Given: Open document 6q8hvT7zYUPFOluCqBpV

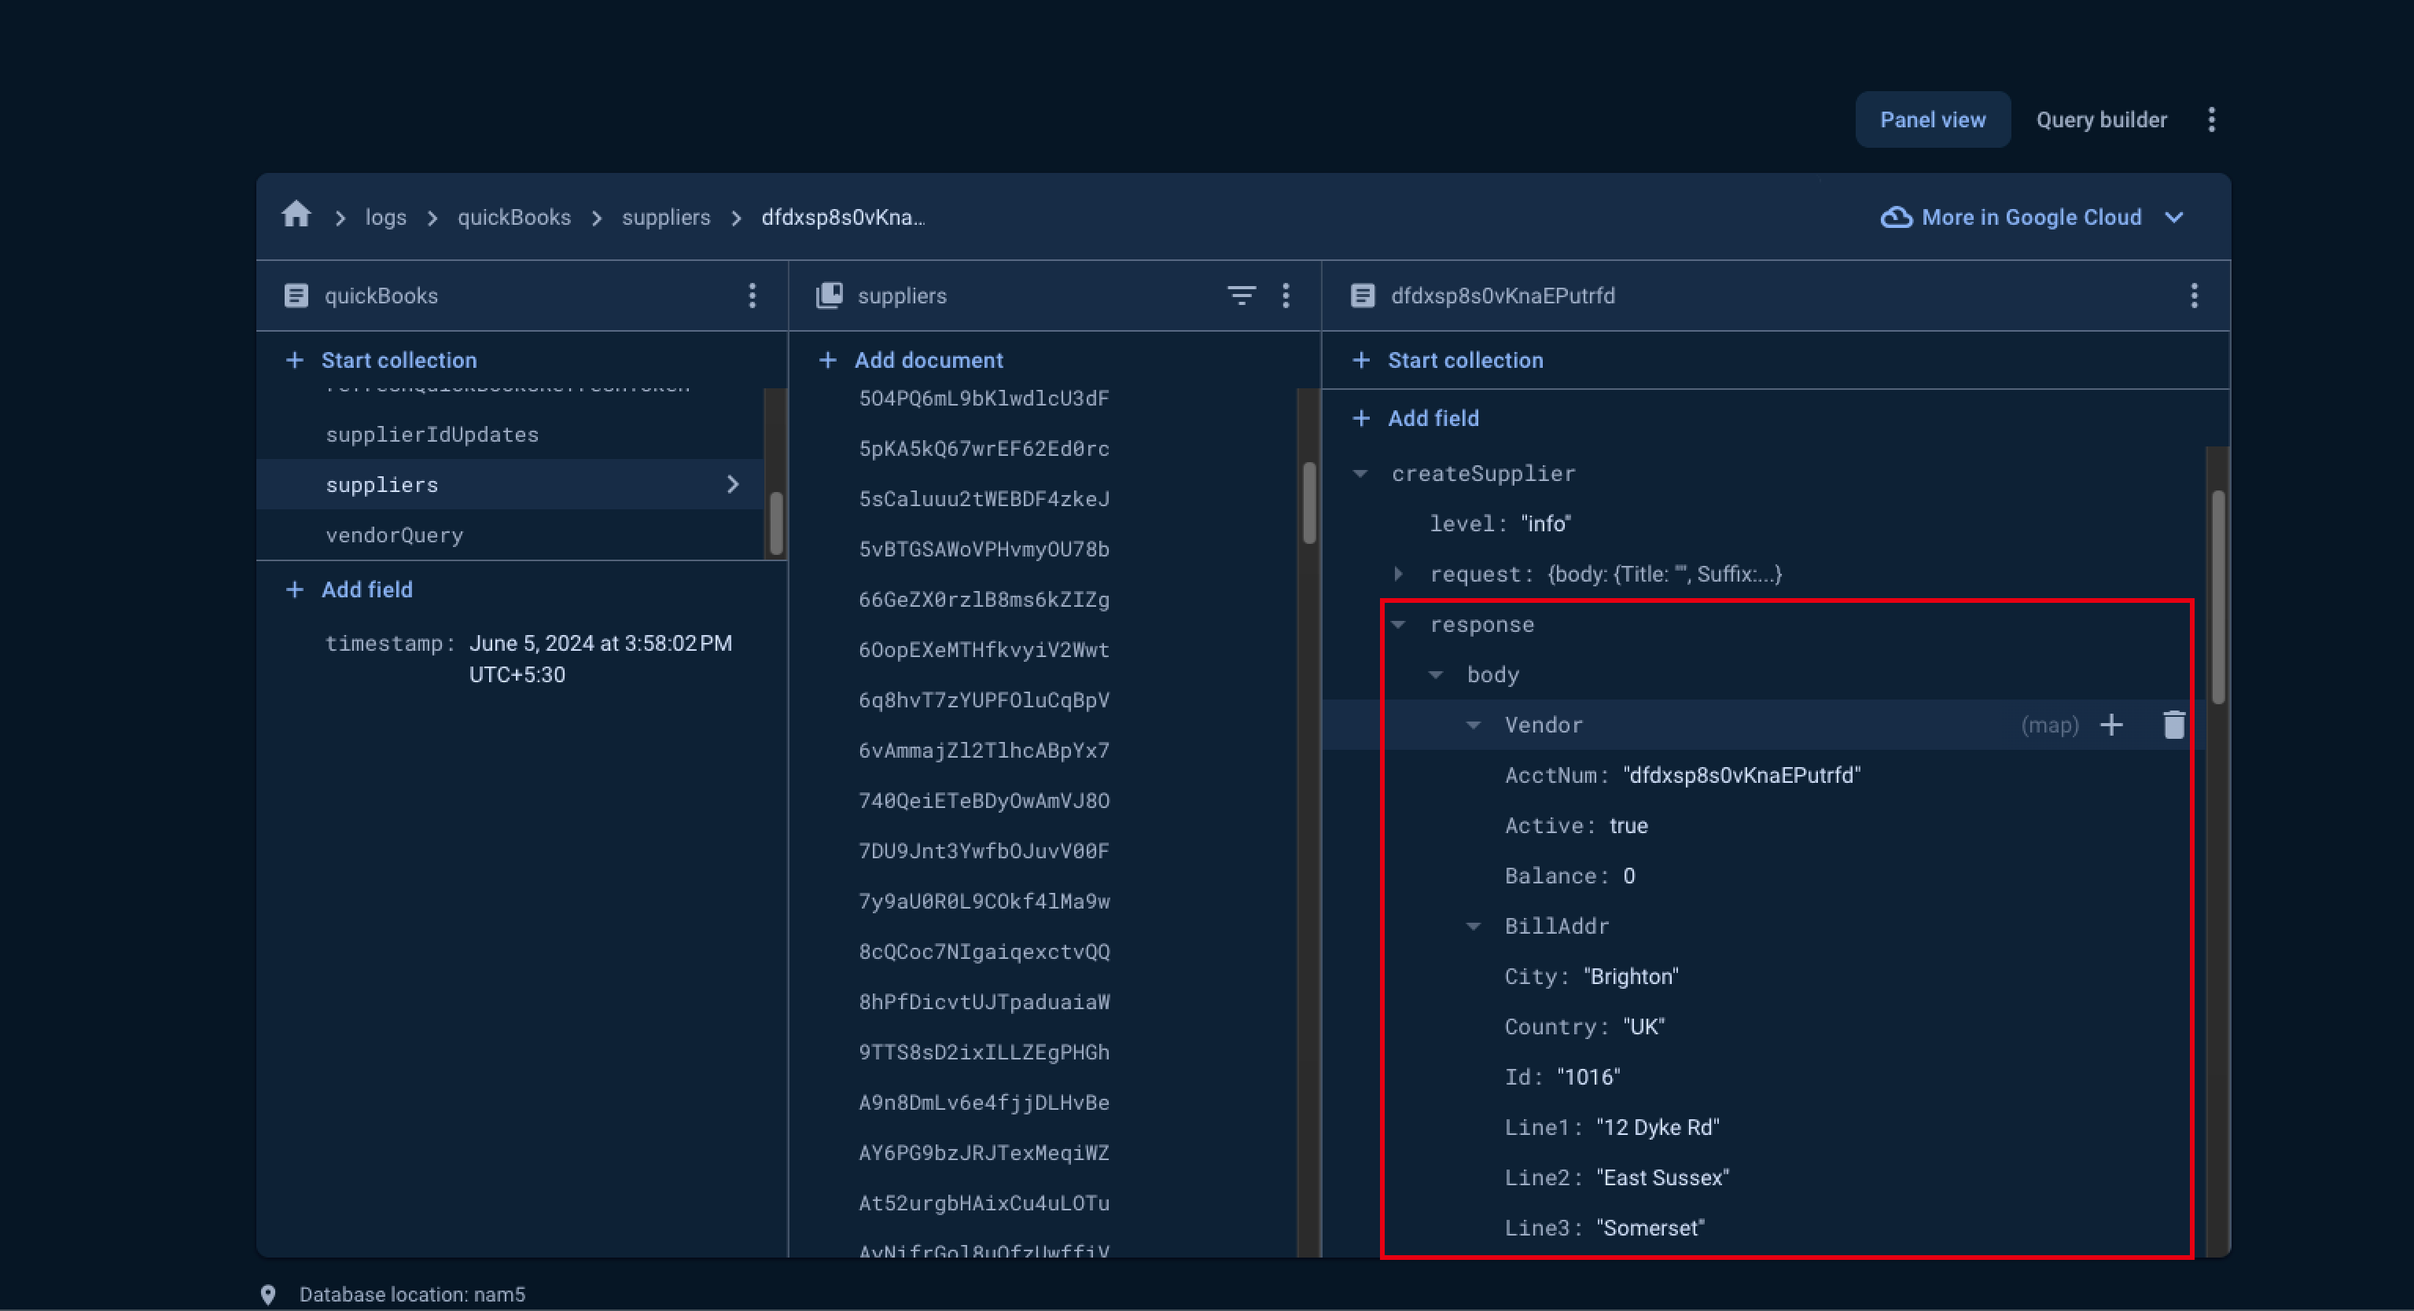Looking at the screenshot, I should [x=984, y=700].
